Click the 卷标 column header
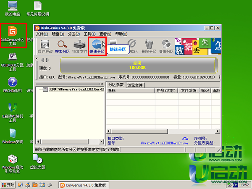The height and width of the screenshot is (189, 252). click(x=131, y=90)
